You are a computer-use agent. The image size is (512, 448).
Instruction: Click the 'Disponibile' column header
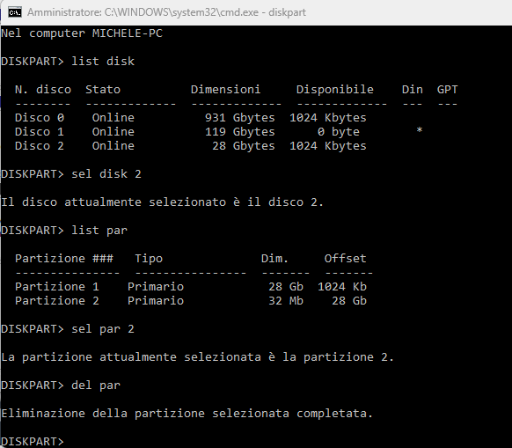334,89
